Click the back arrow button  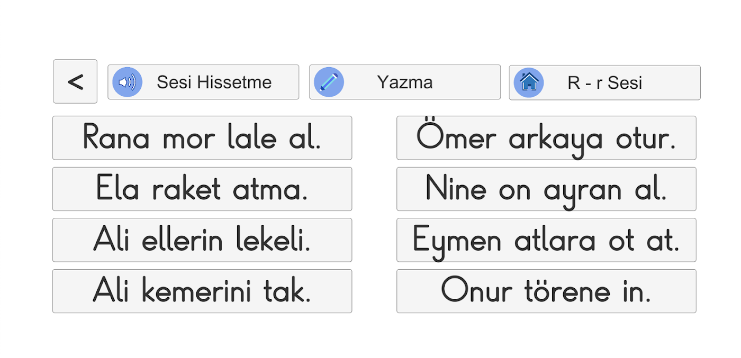click(x=75, y=81)
